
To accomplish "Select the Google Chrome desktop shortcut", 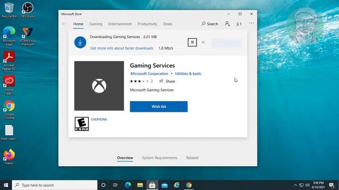I will [9, 110].
